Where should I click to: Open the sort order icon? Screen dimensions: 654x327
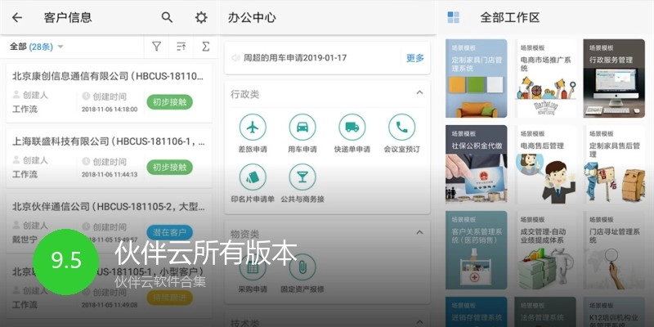point(181,47)
